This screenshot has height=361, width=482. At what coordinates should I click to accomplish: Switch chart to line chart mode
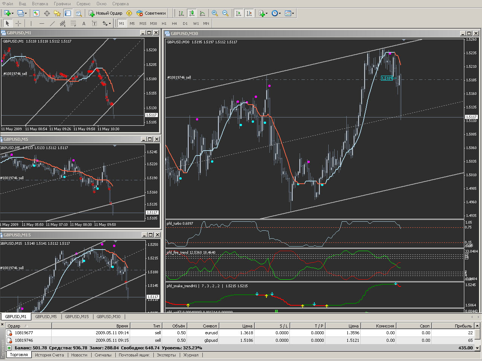coord(202,13)
